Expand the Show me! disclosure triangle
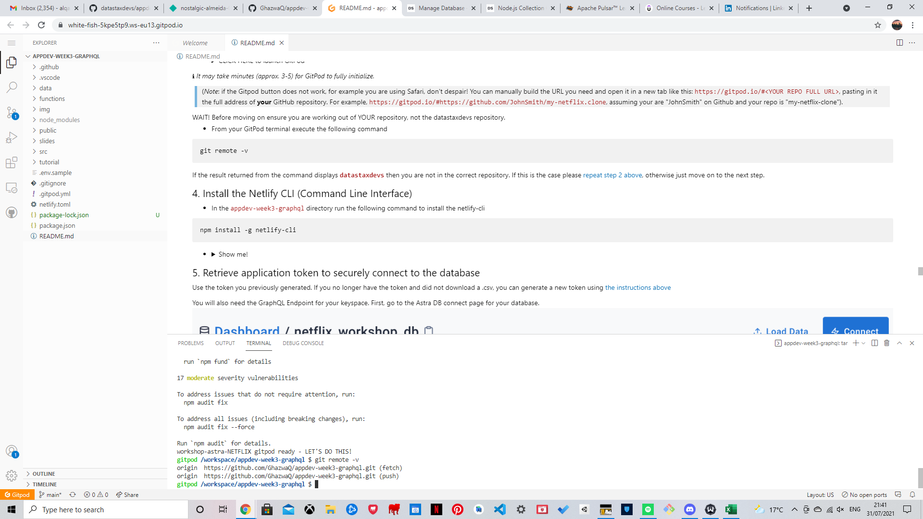923x519 pixels. tap(213, 254)
